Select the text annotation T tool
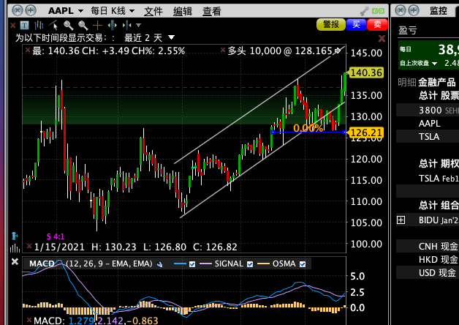 click(24, 26)
